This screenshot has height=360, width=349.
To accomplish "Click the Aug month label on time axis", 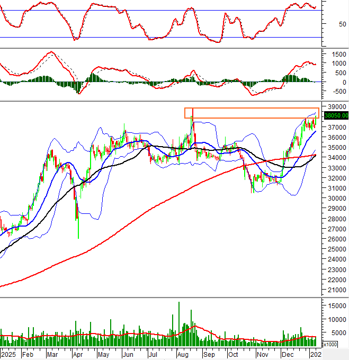I will 182,354.
